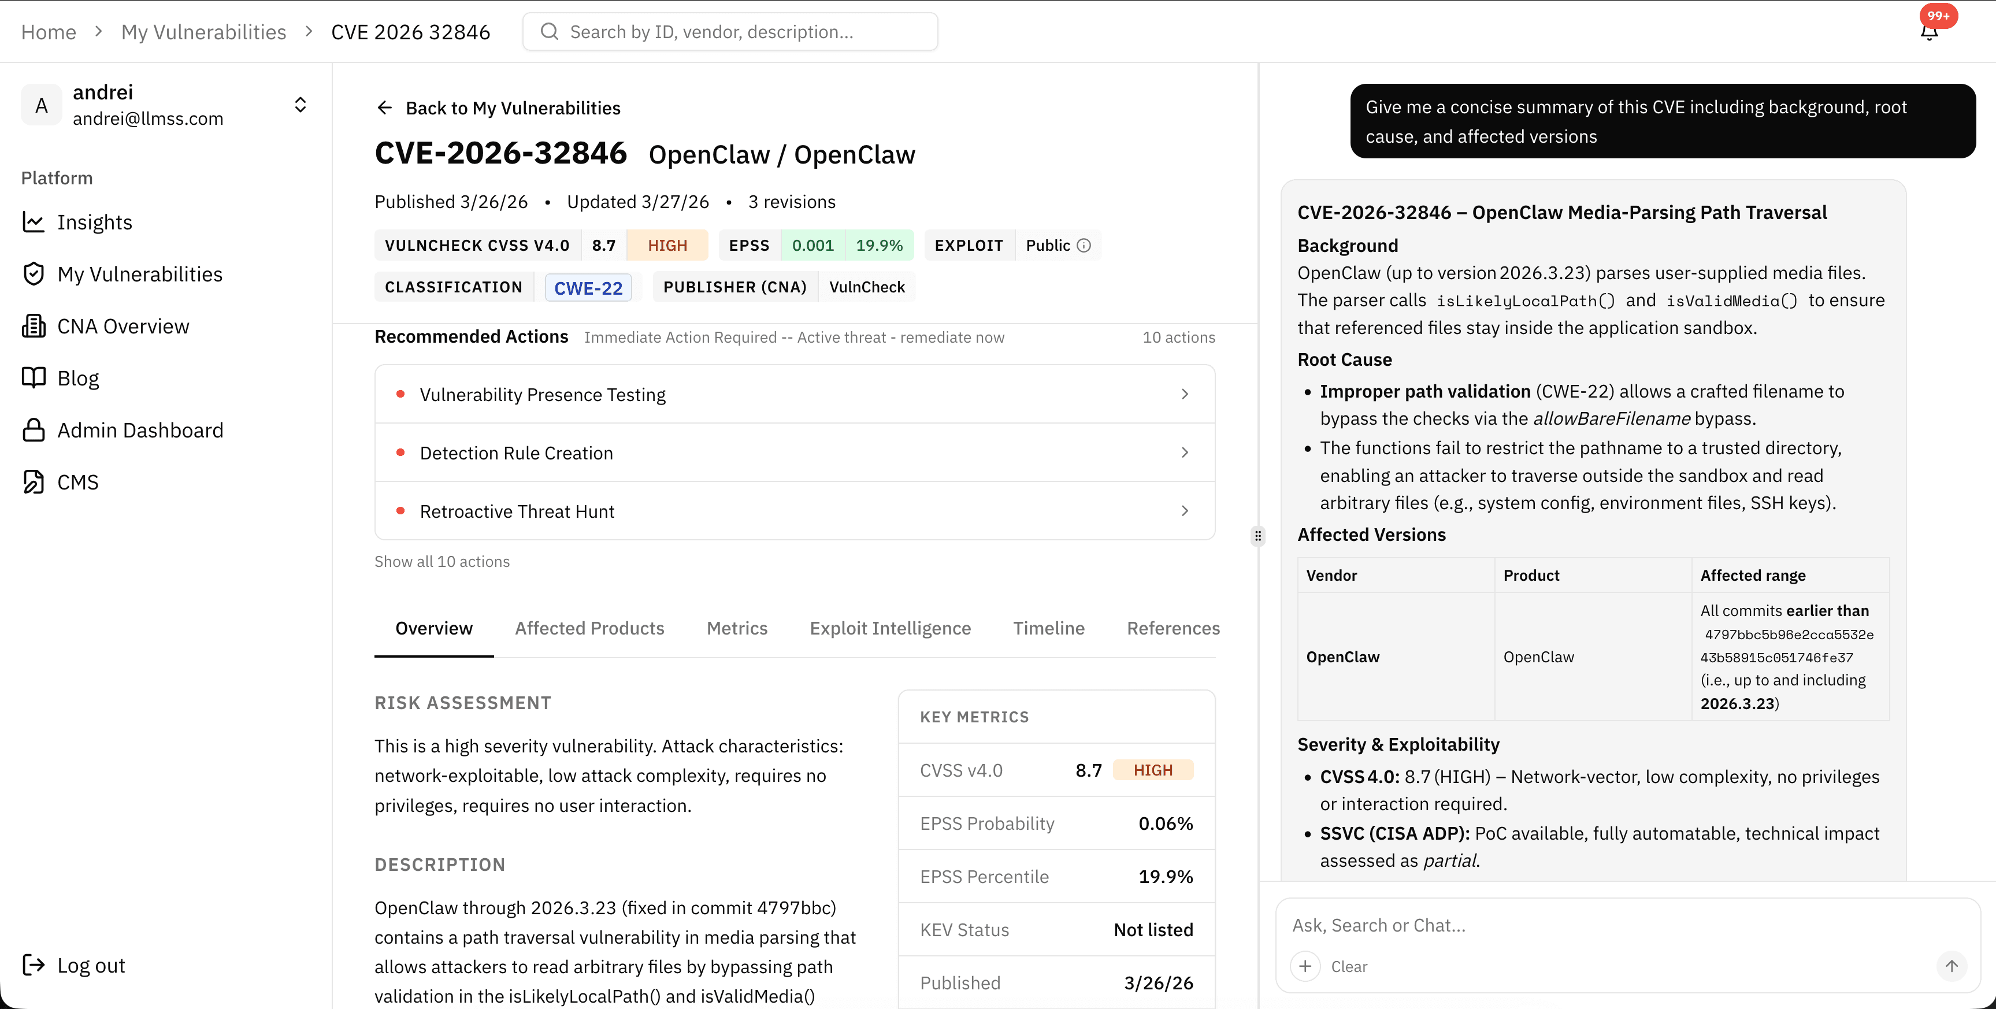Click the send arrow in the chat box
The image size is (1996, 1009).
[1953, 966]
